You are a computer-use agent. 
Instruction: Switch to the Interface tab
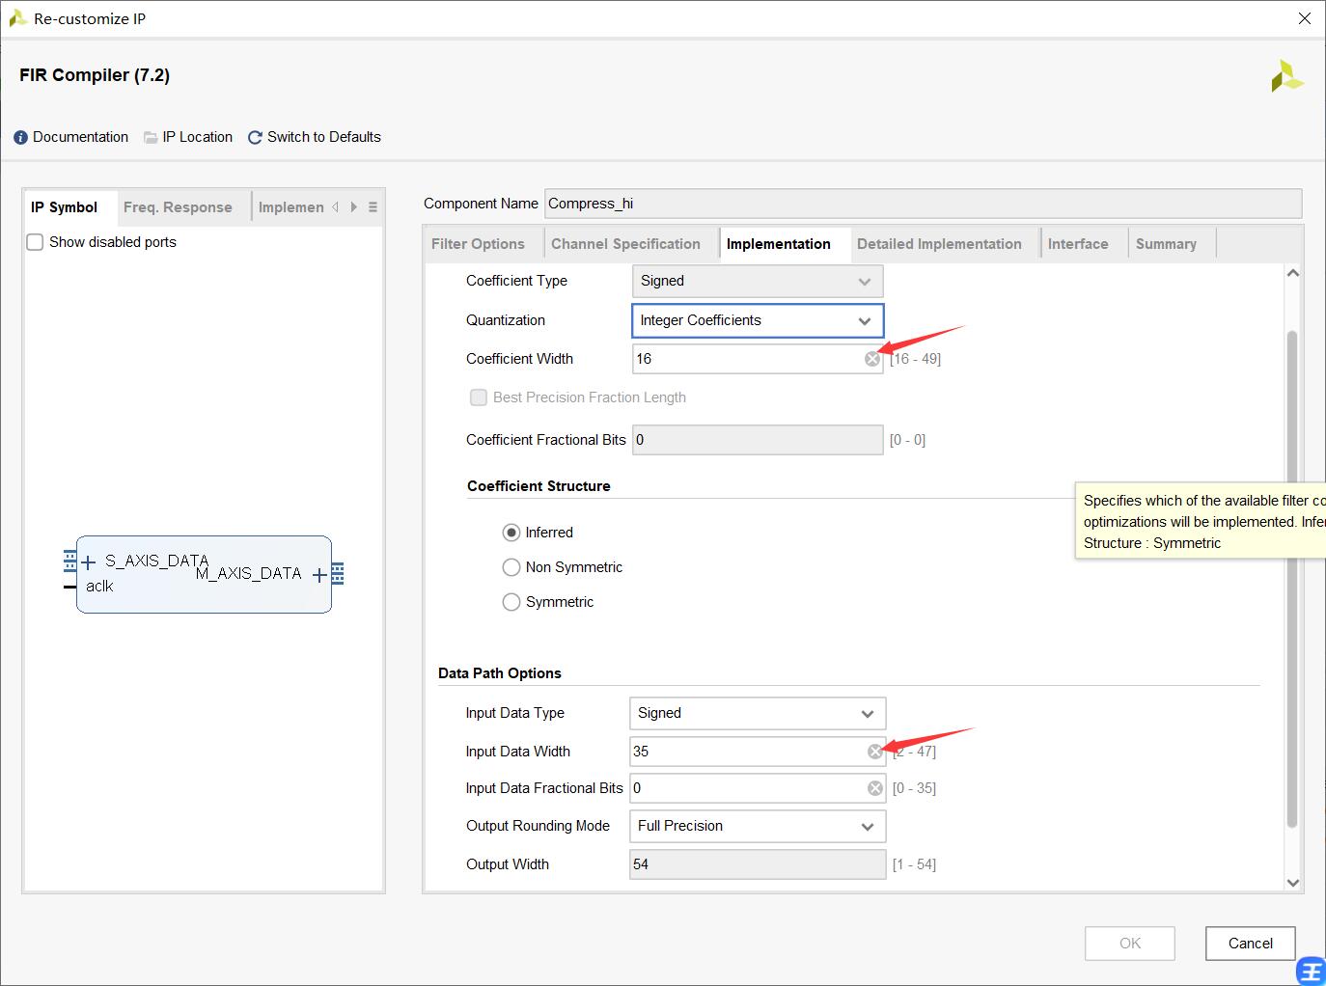click(1078, 244)
